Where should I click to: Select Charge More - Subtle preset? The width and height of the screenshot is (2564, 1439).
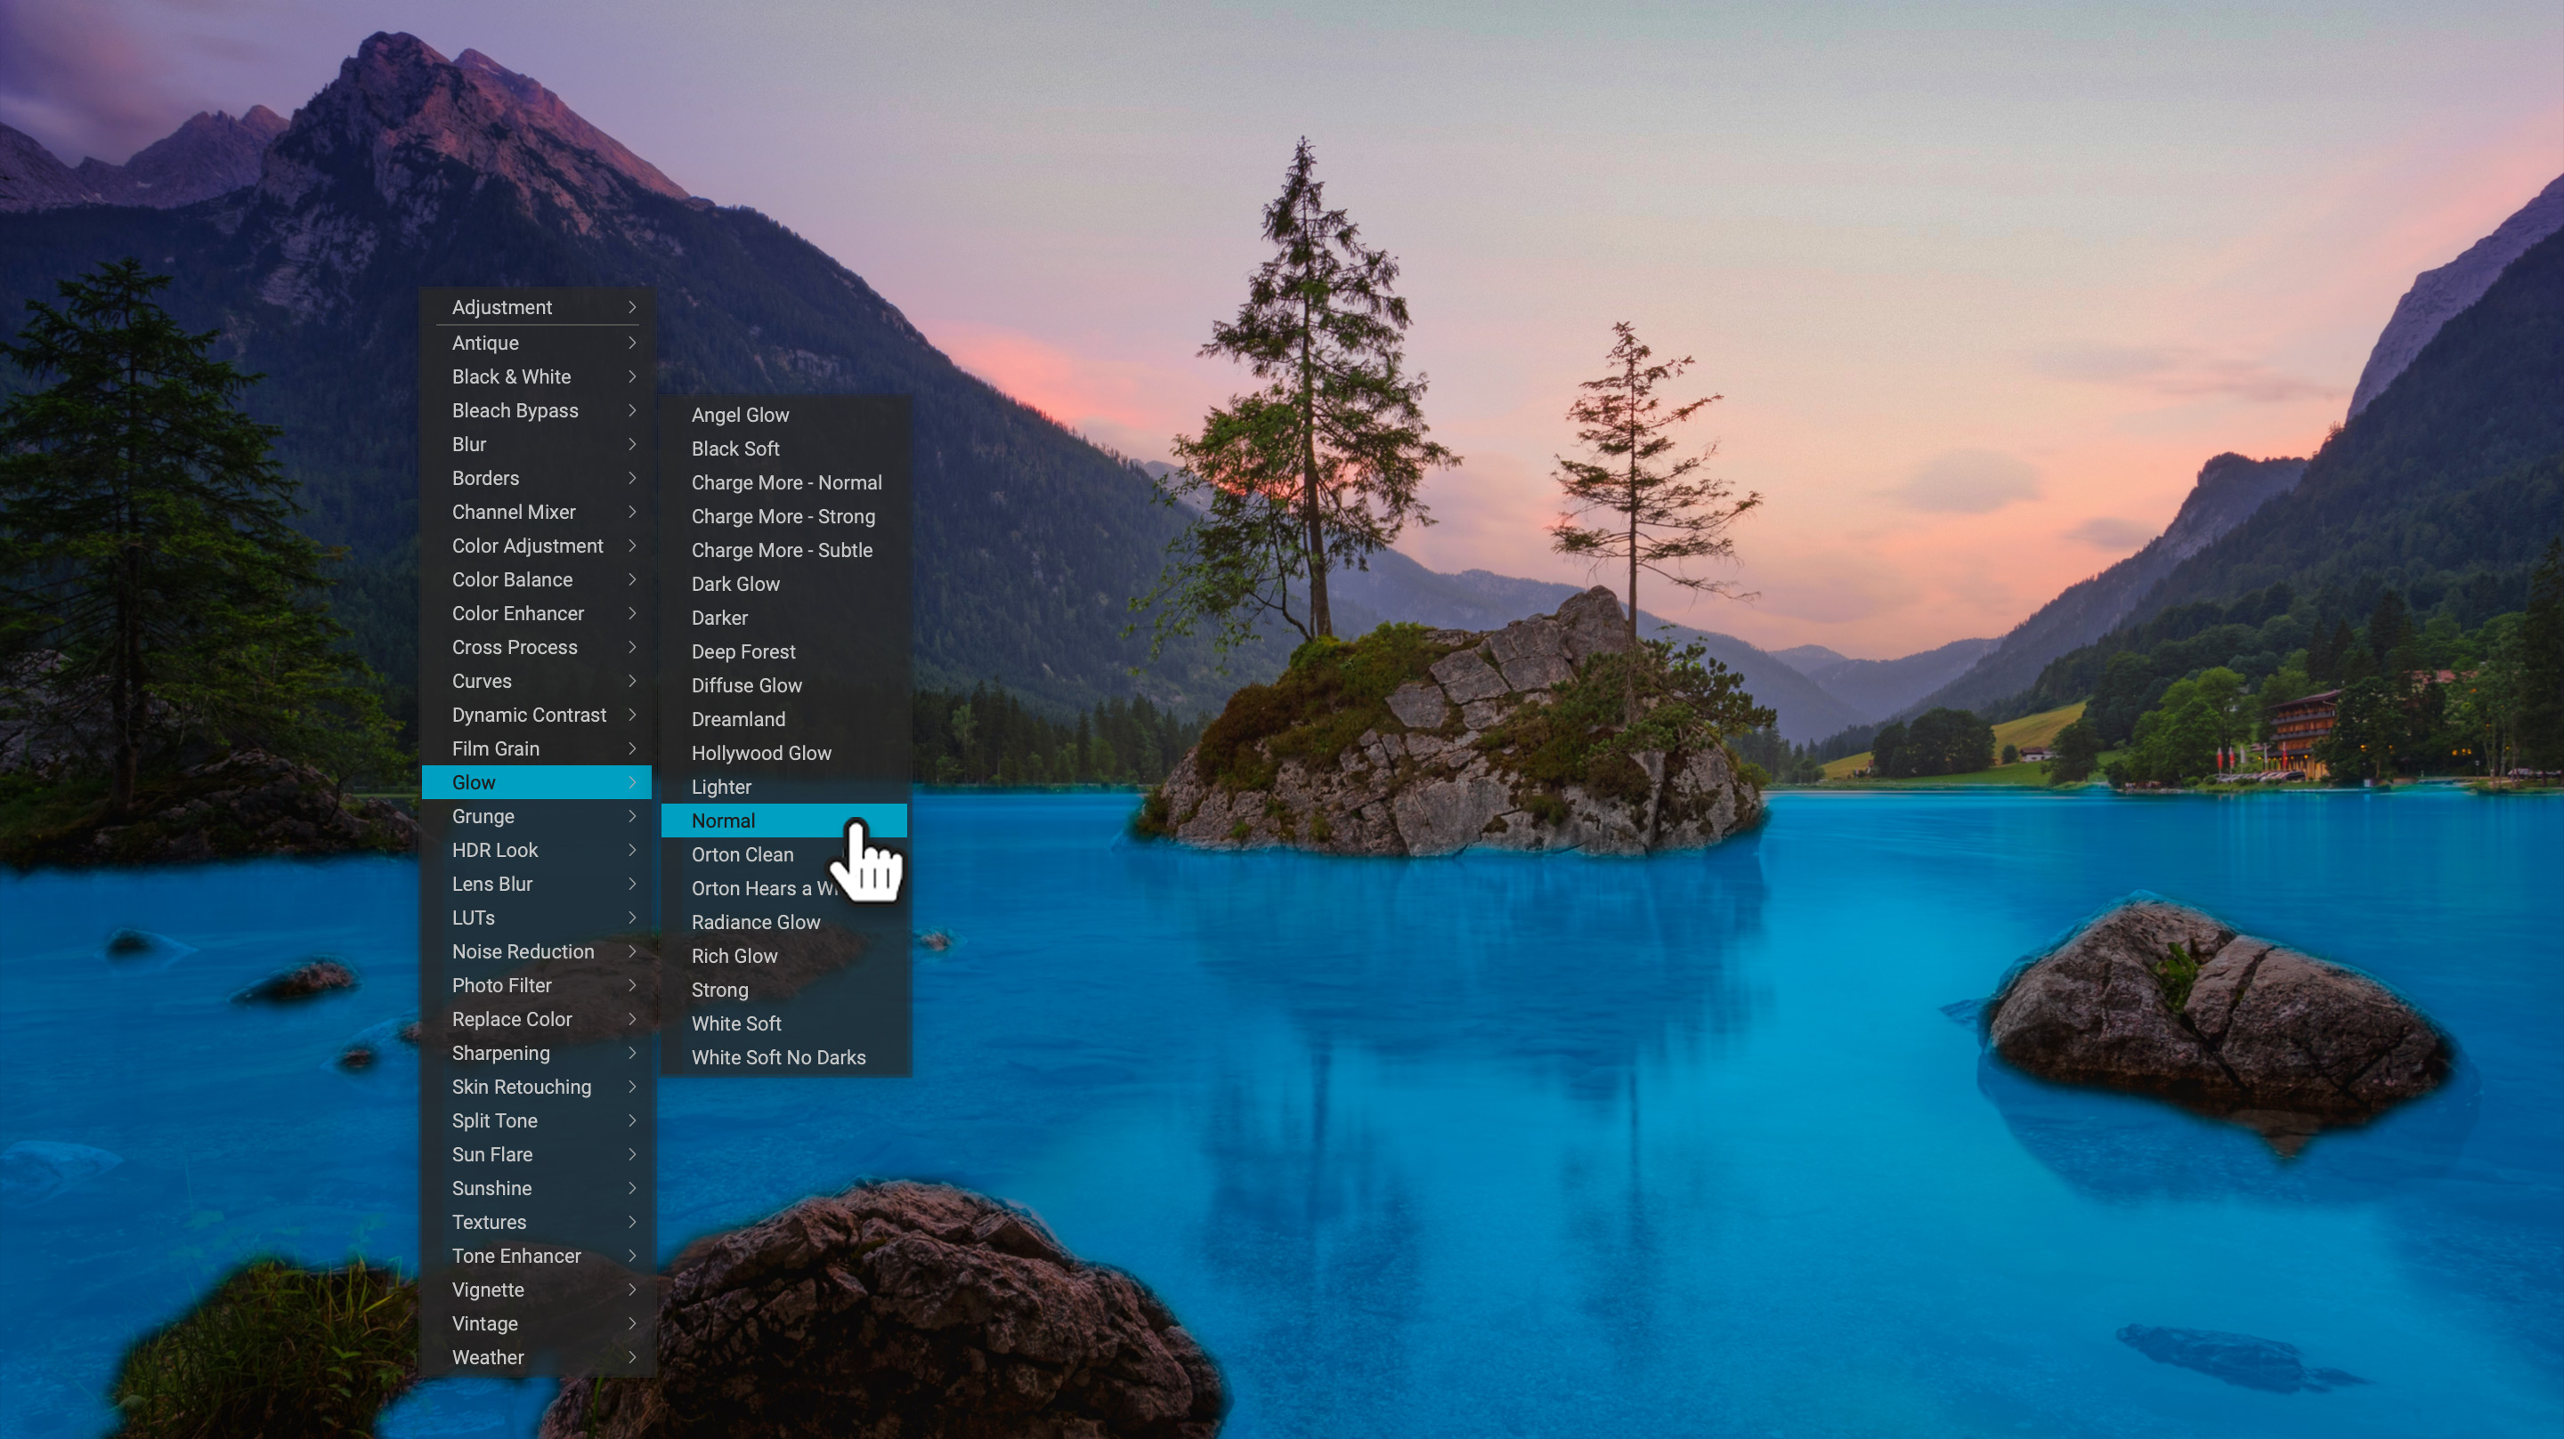pyautogui.click(x=782, y=550)
